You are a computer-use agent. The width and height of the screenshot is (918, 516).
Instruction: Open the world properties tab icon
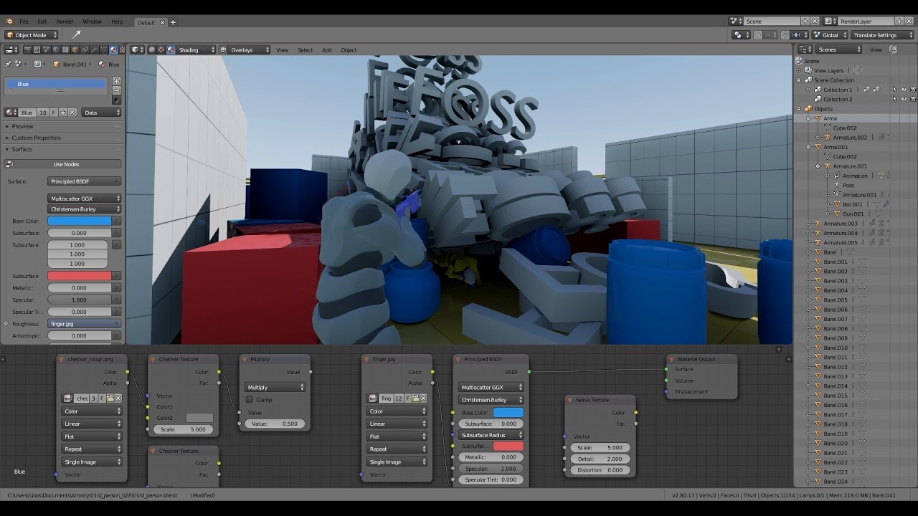56,49
